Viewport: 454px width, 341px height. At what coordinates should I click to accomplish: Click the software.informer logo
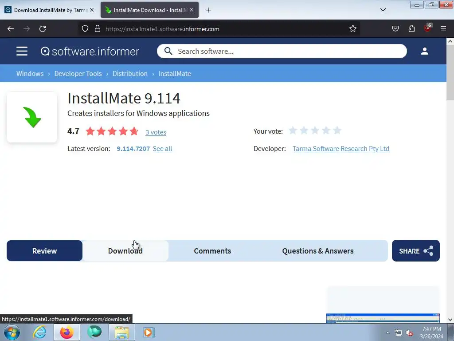pos(90,52)
